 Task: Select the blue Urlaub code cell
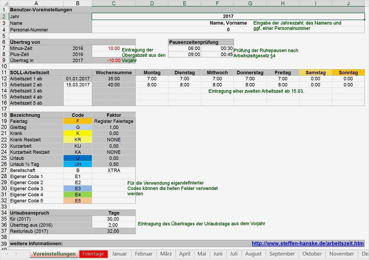point(78,158)
